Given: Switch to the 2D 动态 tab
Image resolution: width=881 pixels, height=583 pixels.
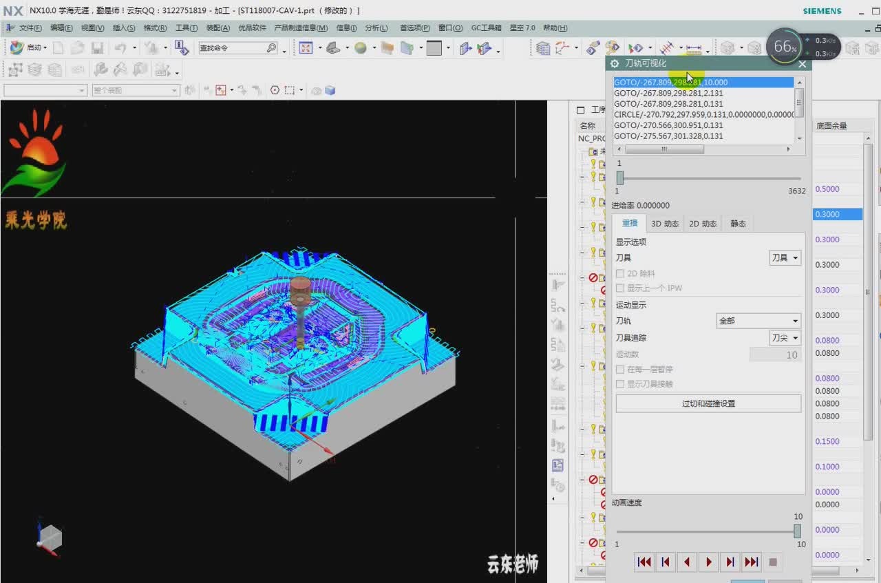Looking at the screenshot, I should click(703, 224).
